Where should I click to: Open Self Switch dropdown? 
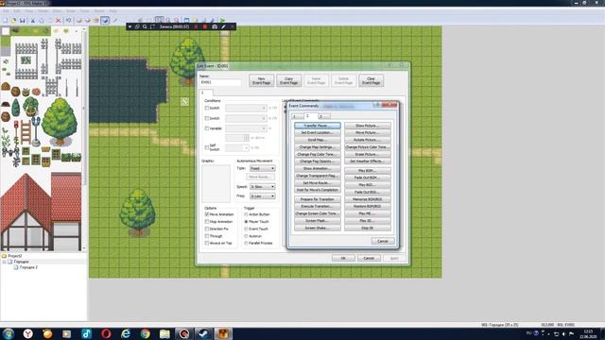237,147
